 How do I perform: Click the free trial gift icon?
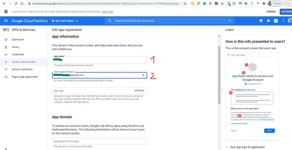pos(6,12)
